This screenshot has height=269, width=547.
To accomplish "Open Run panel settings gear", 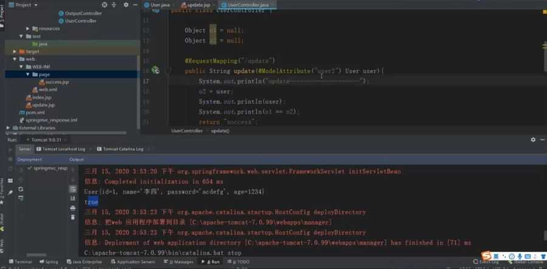I will [x=533, y=139].
